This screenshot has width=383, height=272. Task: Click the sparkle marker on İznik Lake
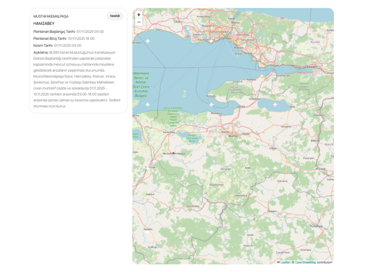(275, 104)
